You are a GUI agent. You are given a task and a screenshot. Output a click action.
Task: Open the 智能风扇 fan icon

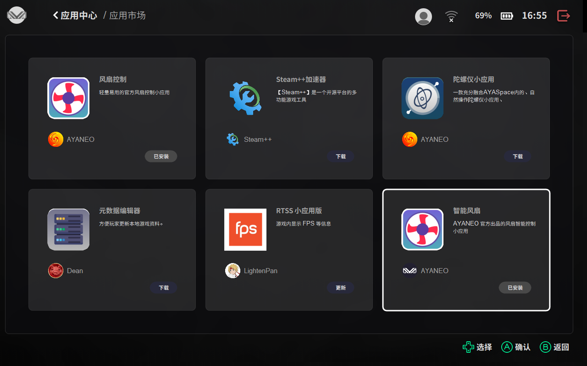pyautogui.click(x=422, y=229)
